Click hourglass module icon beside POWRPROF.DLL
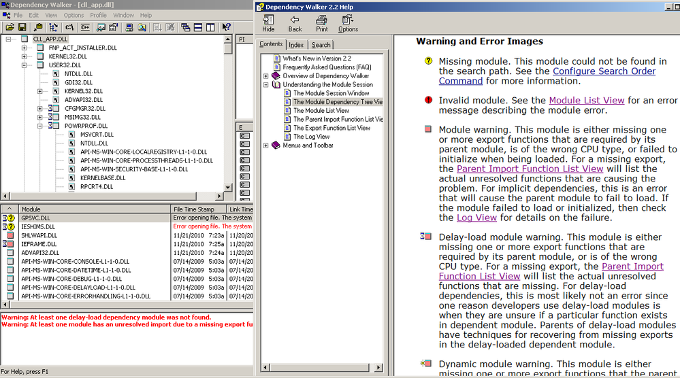This screenshot has height=378, width=680. click(53, 126)
